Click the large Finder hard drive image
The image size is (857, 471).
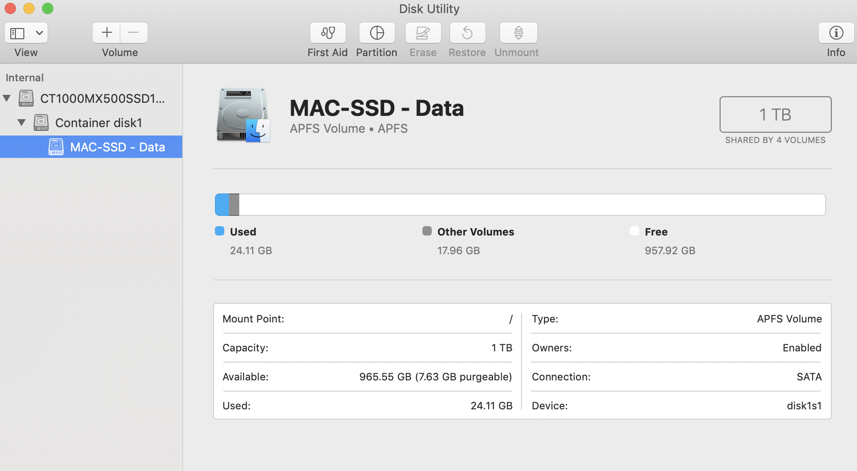pyautogui.click(x=243, y=115)
